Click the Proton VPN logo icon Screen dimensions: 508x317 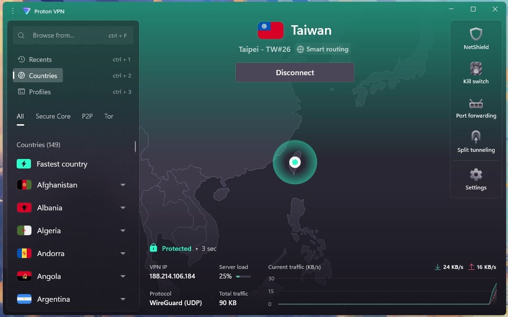(27, 11)
